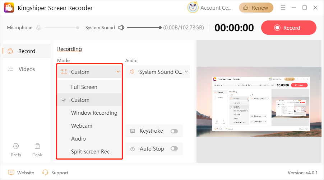Open the Audio source dropdown

158,72
